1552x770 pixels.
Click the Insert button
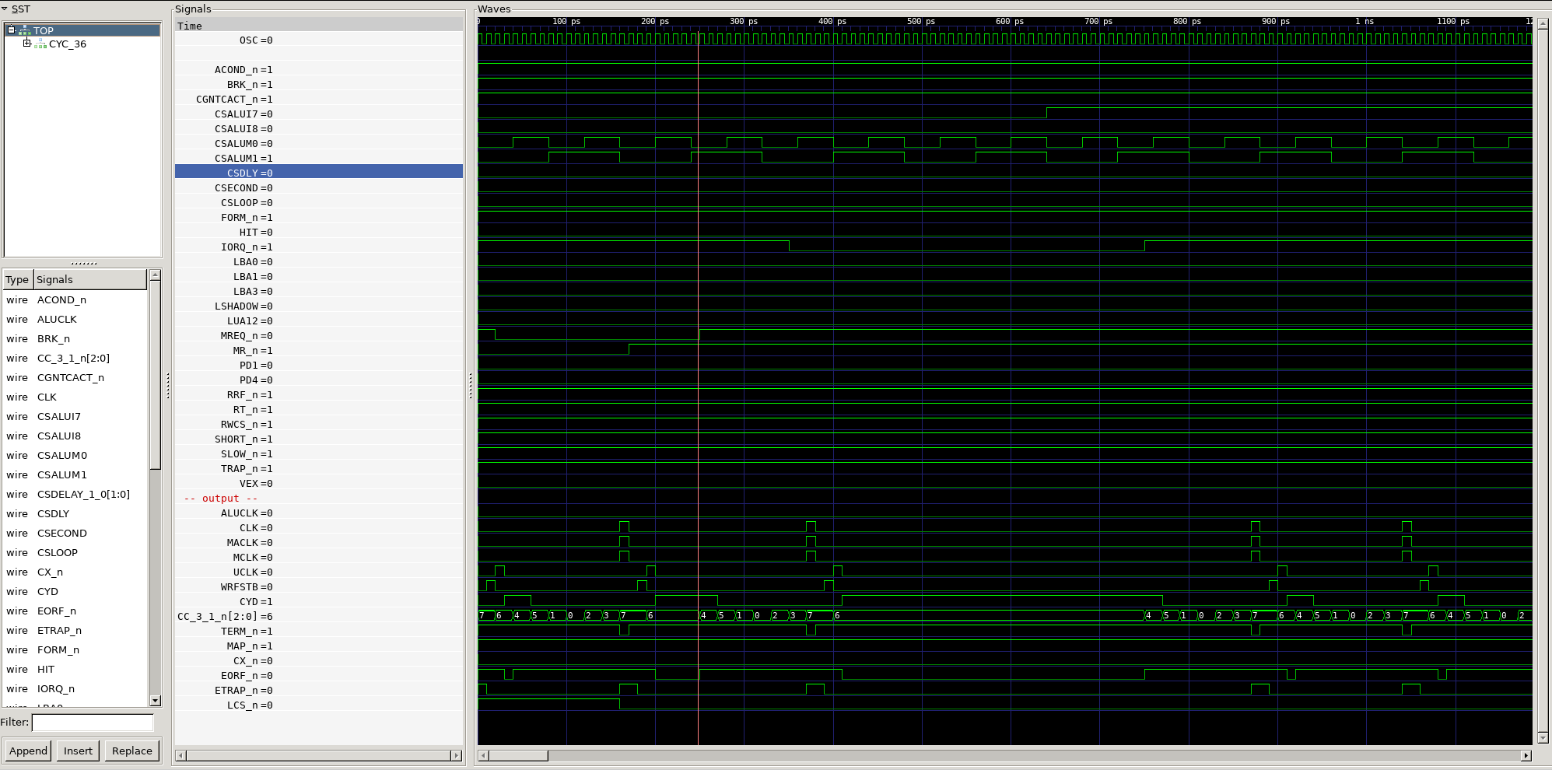[78, 751]
